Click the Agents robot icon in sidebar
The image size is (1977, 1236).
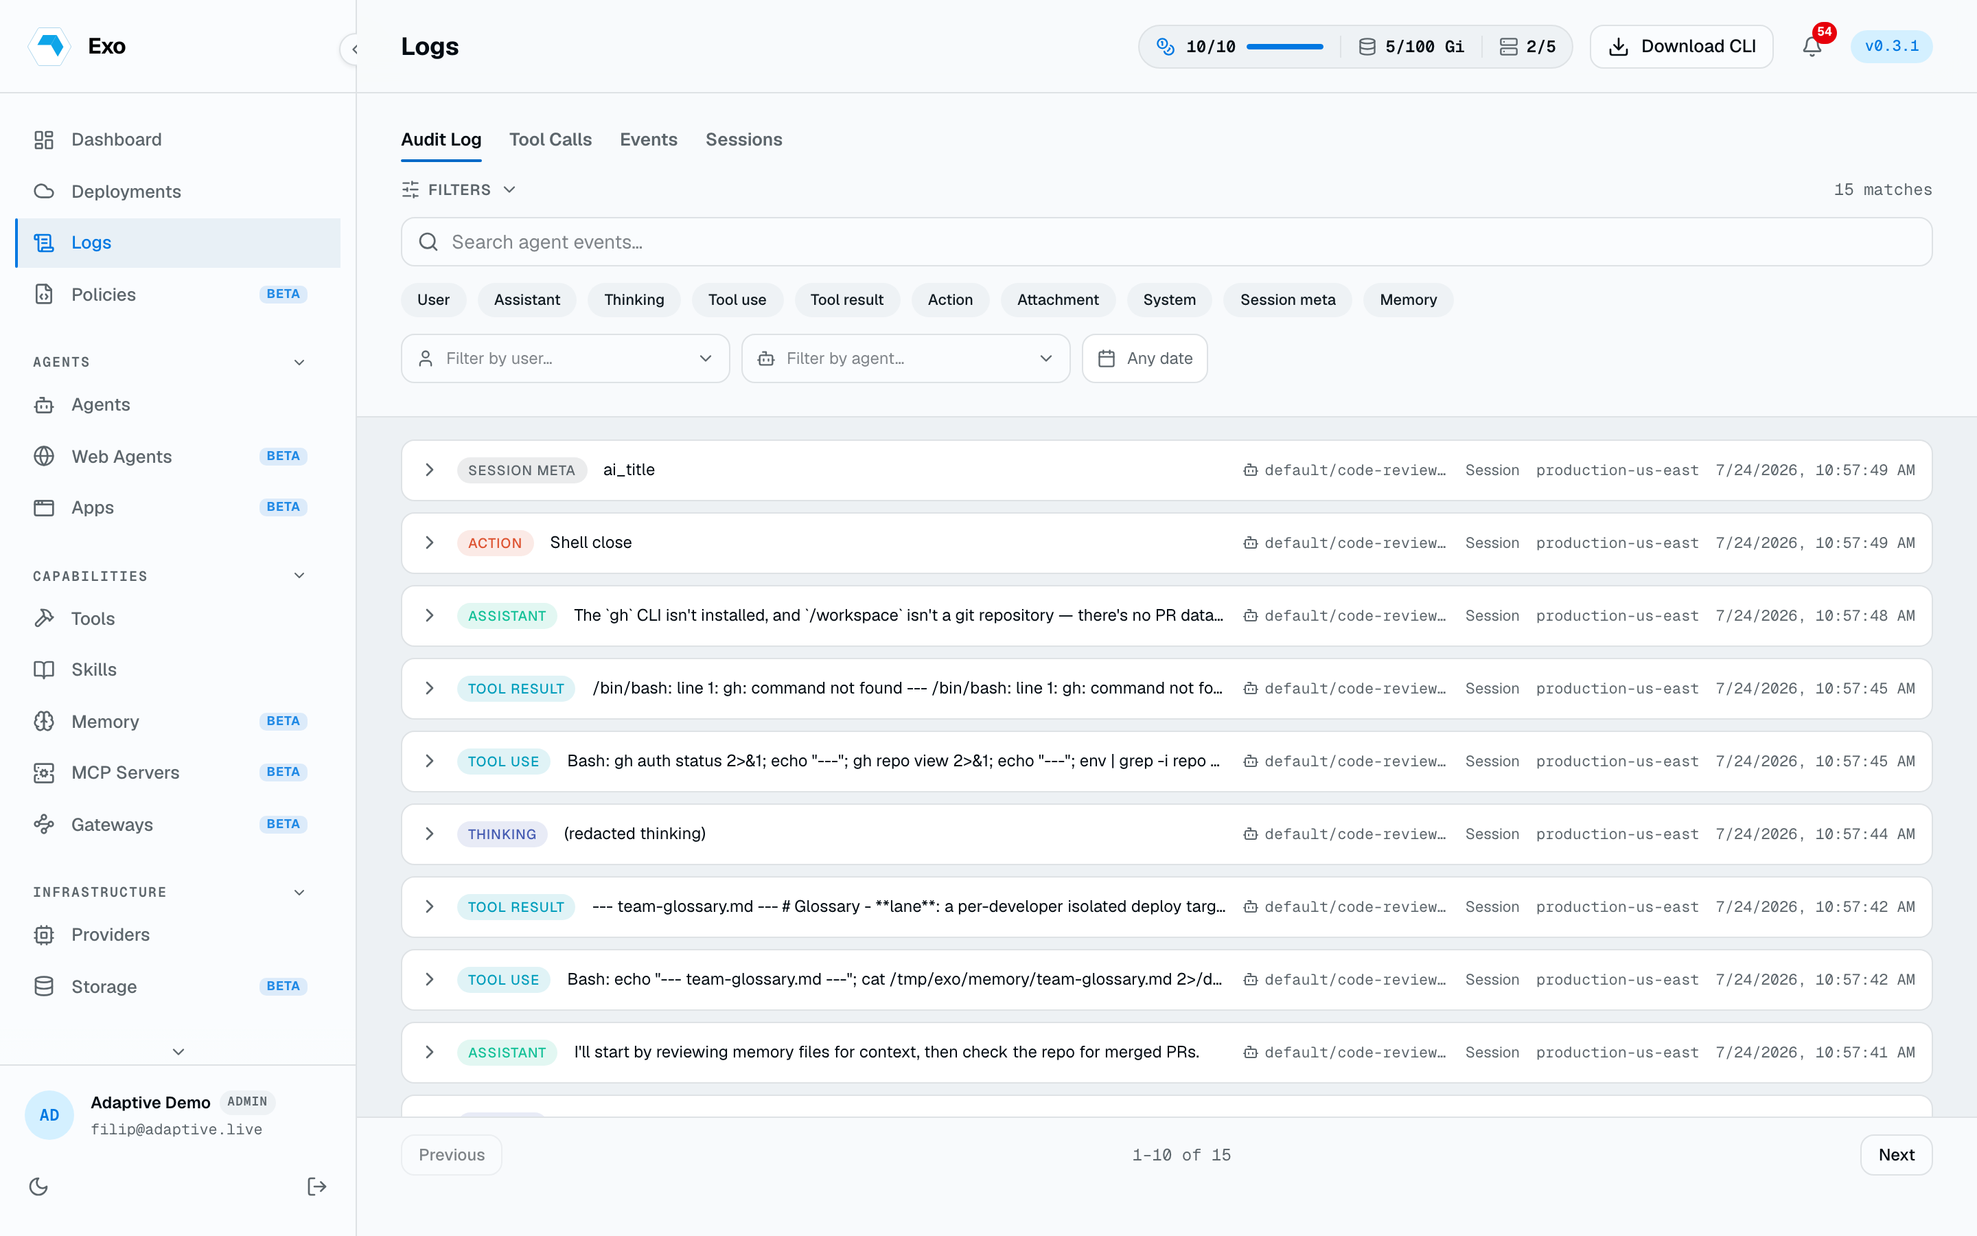pos(44,404)
